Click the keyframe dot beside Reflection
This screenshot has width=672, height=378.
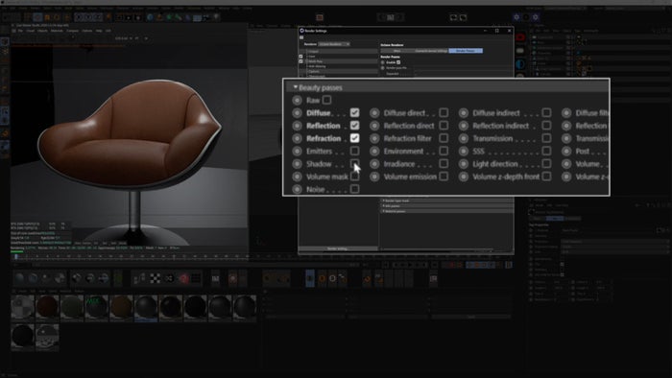click(x=297, y=126)
